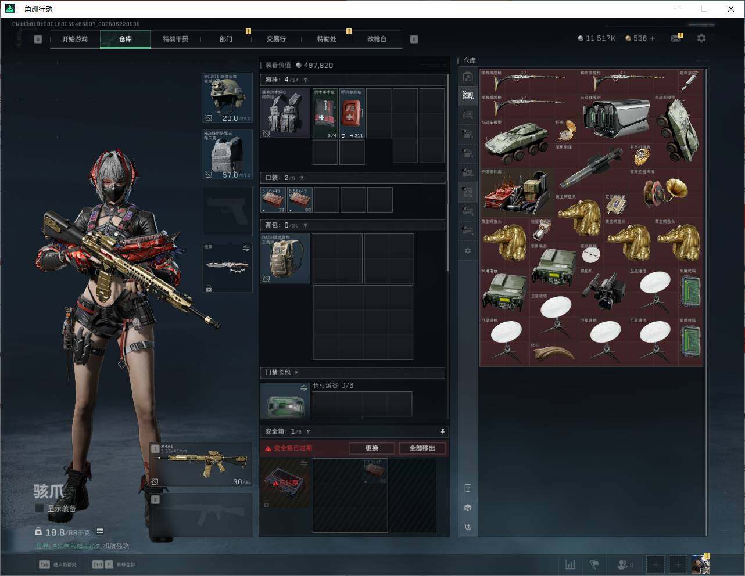Select the chest rig vest item
745x576 pixels.
285,113
